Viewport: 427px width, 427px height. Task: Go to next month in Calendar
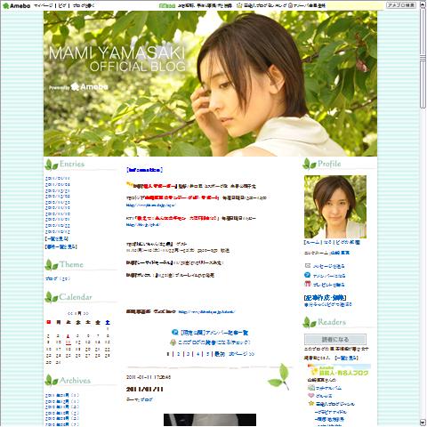[85, 313]
